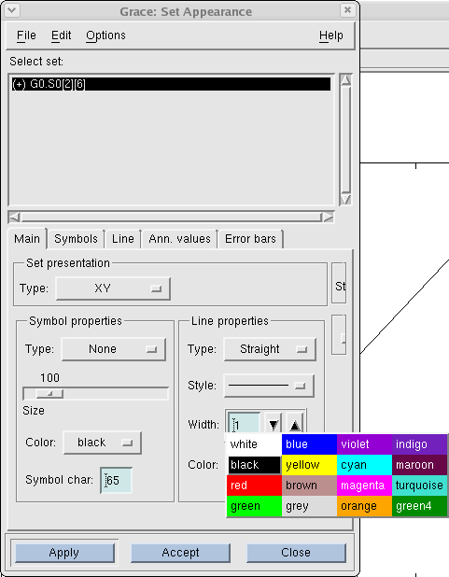Choose the magenta color swatch
Viewport: 449px width, 577px height.
[x=364, y=486]
